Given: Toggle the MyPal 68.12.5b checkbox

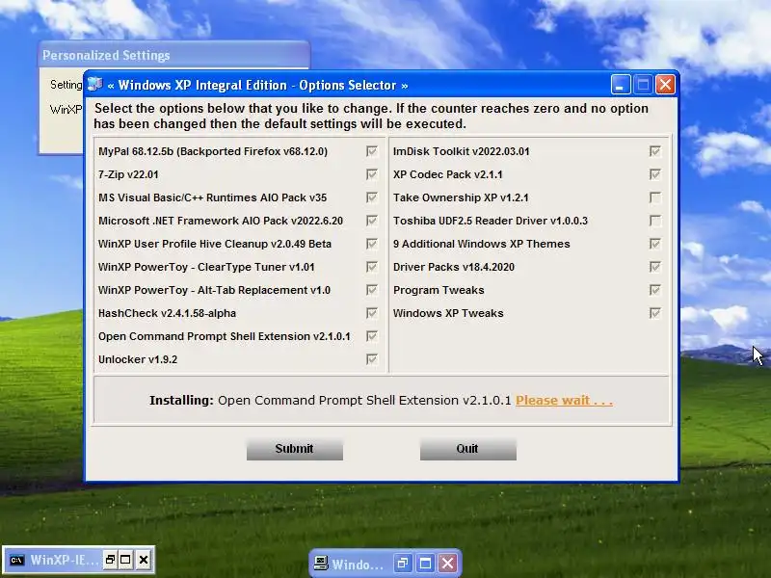Looking at the screenshot, I should pyautogui.click(x=372, y=151).
